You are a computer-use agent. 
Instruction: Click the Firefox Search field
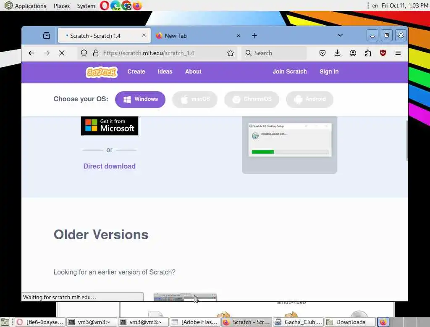(x=274, y=53)
